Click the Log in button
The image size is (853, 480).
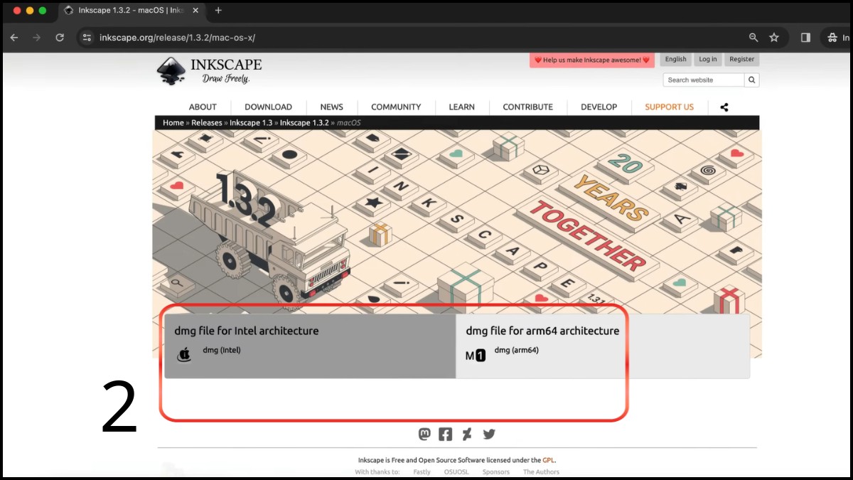tap(708, 60)
